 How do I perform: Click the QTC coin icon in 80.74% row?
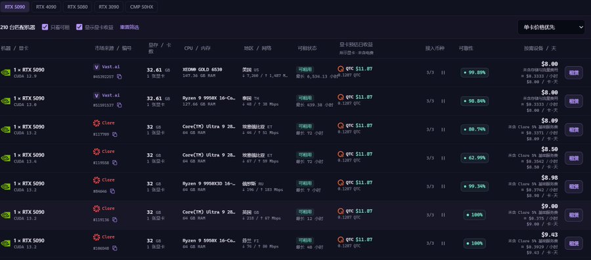tap(341, 126)
